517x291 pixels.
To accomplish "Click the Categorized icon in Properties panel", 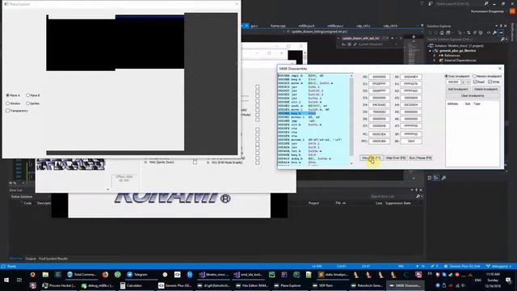I will (430, 178).
